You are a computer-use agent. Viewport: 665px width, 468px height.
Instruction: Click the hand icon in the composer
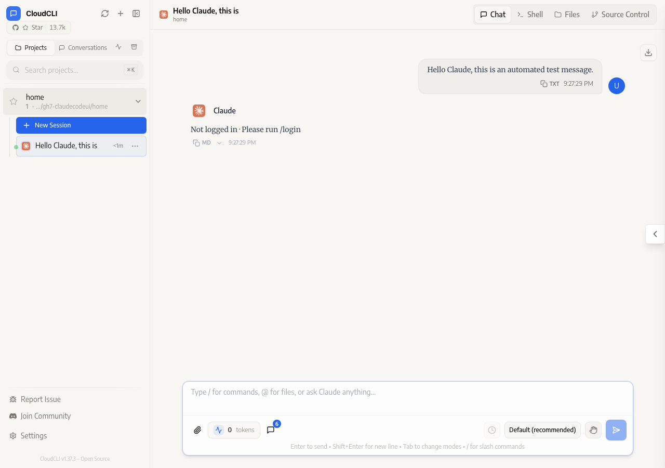[x=593, y=430]
